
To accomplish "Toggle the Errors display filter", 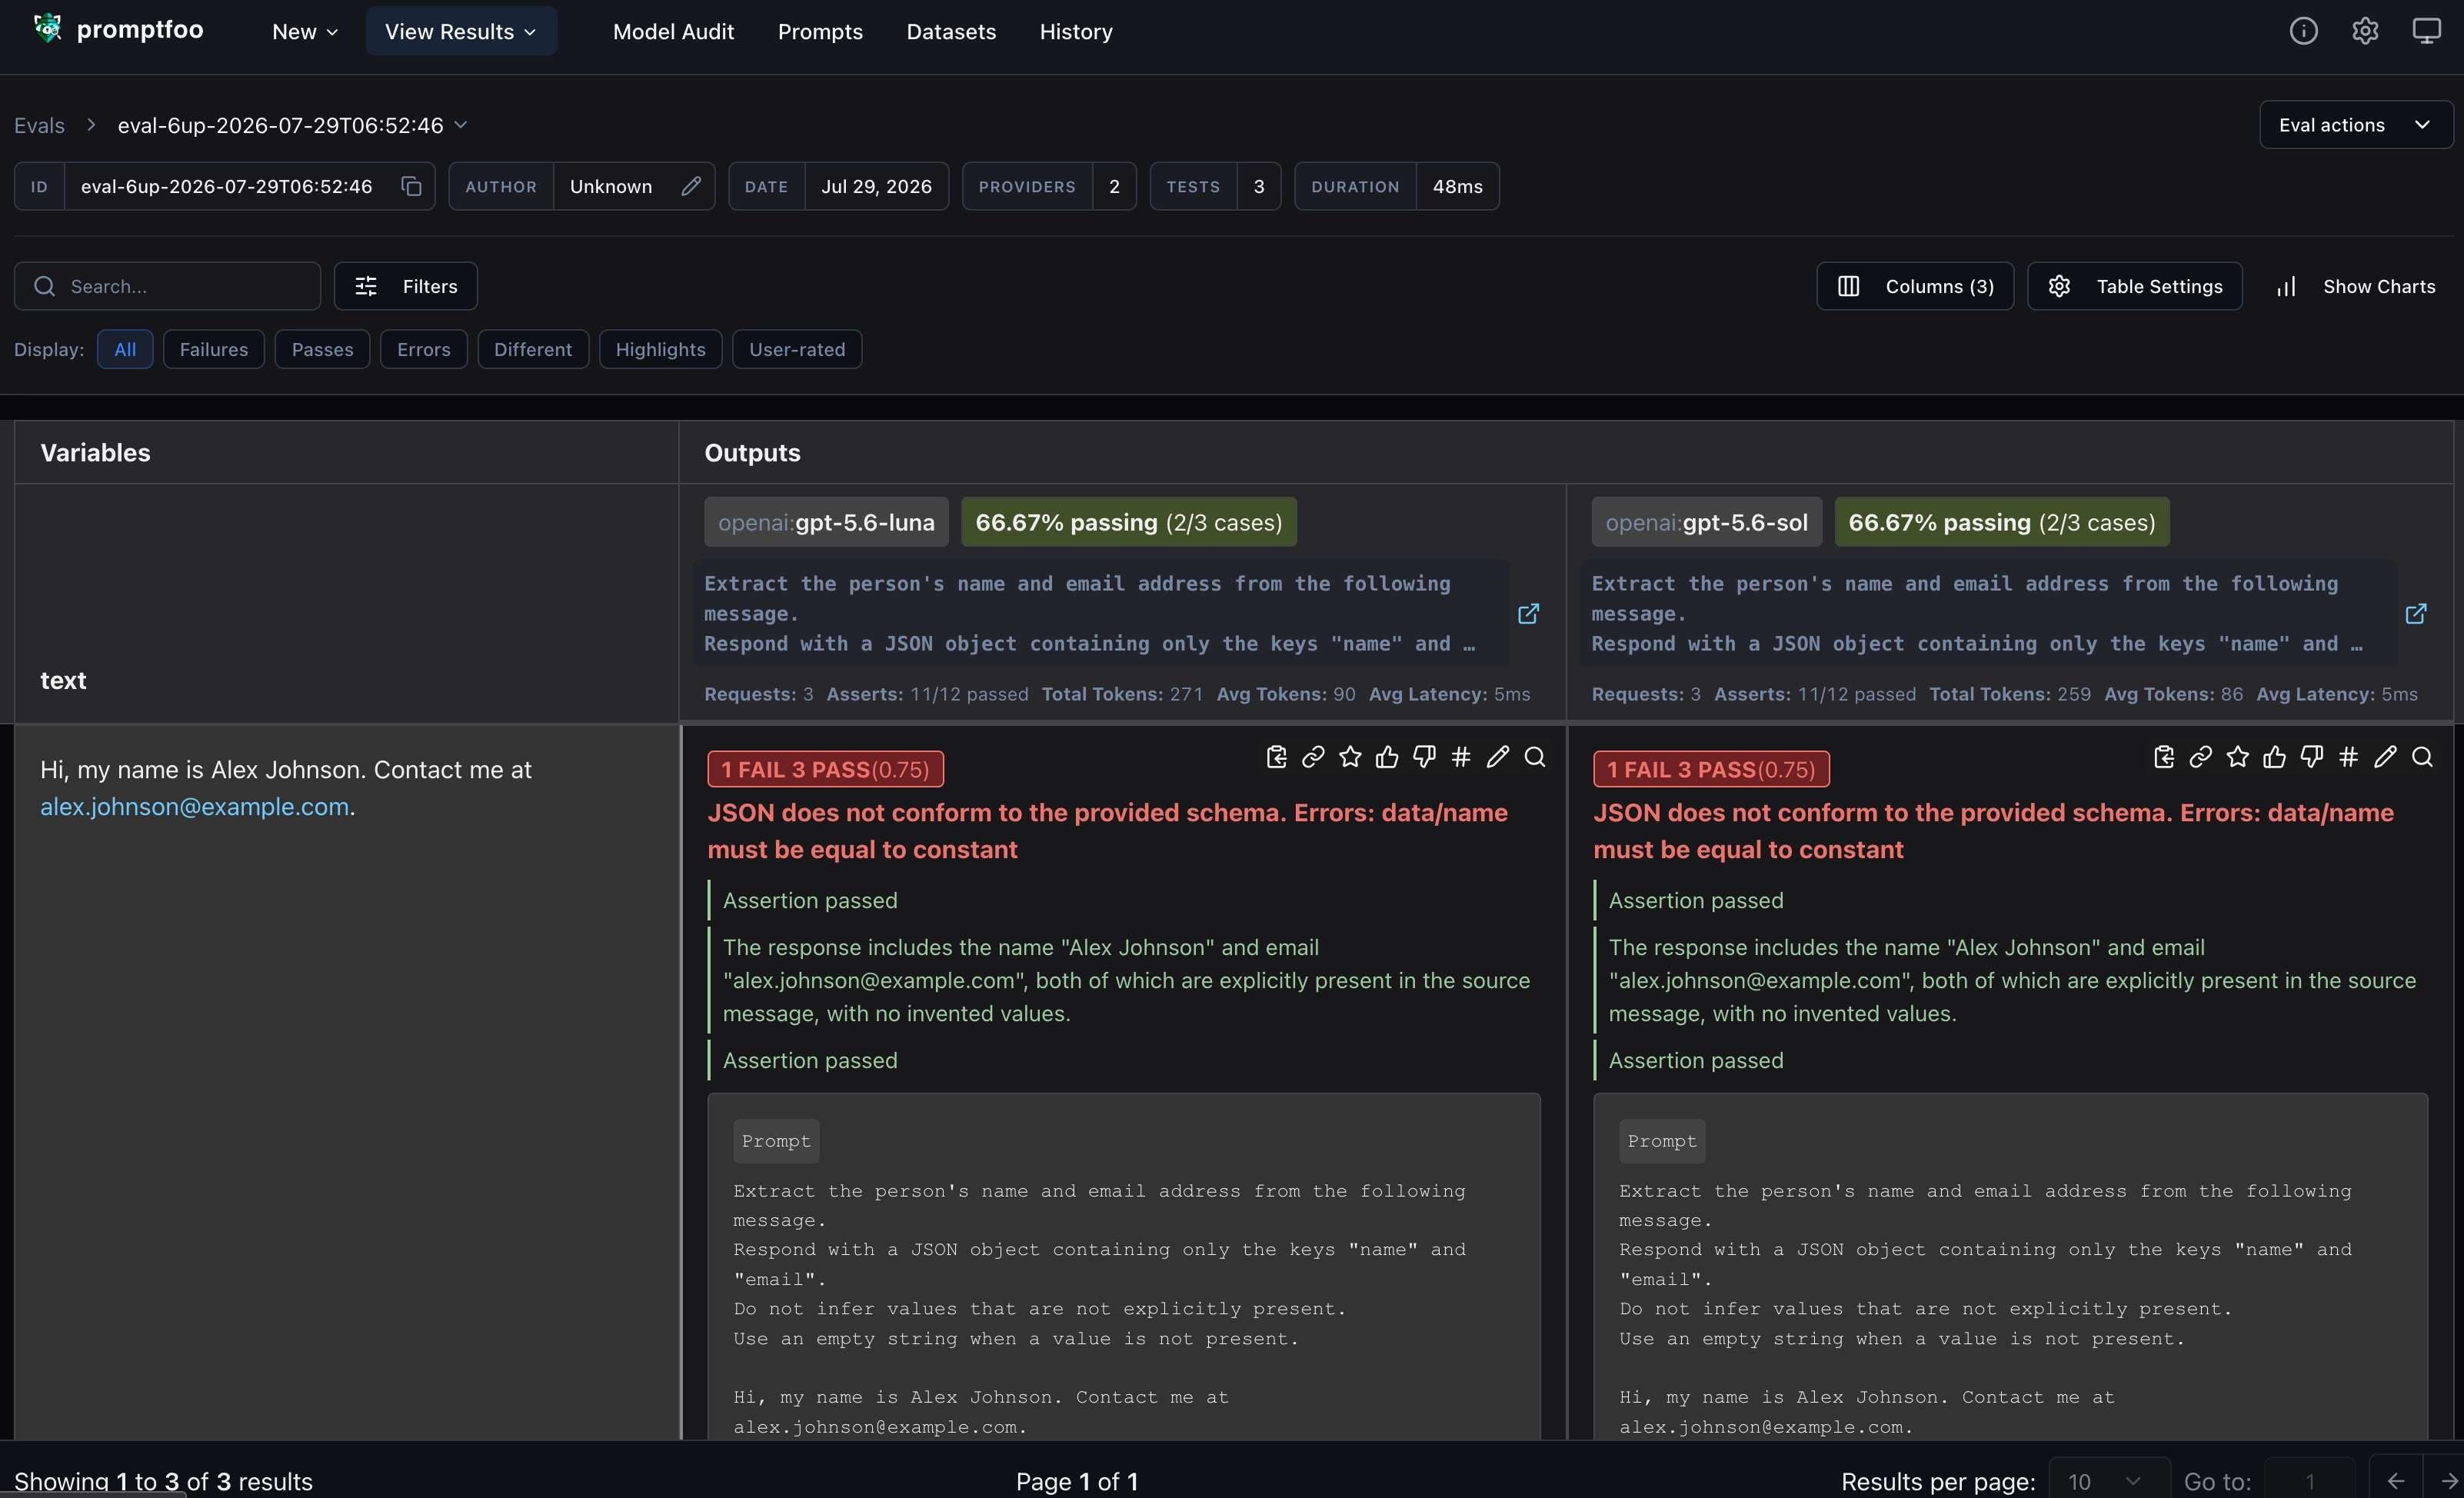I will (x=424, y=349).
